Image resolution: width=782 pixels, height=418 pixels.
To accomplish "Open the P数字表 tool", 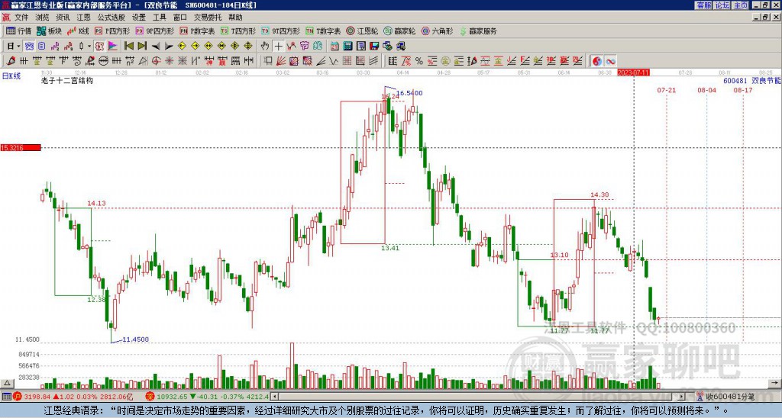I will pyautogui.click(x=197, y=31).
